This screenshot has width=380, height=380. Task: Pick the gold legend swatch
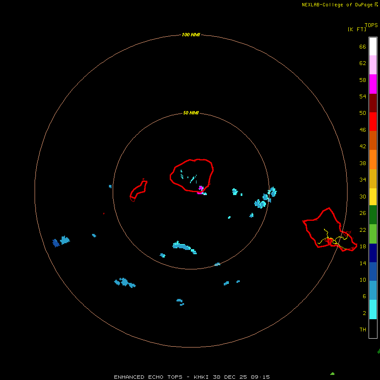point(373,179)
